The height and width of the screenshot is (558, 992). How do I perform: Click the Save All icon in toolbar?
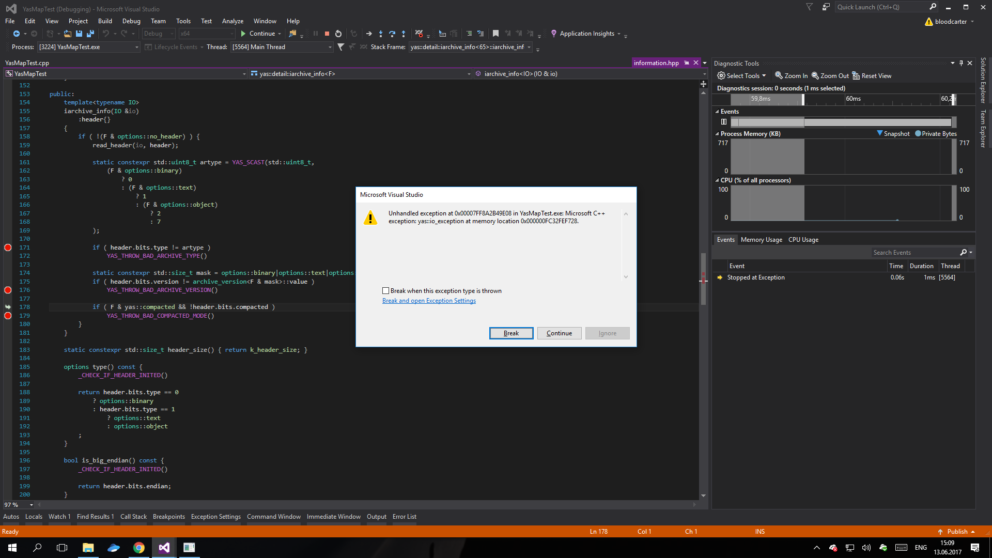[x=90, y=34]
